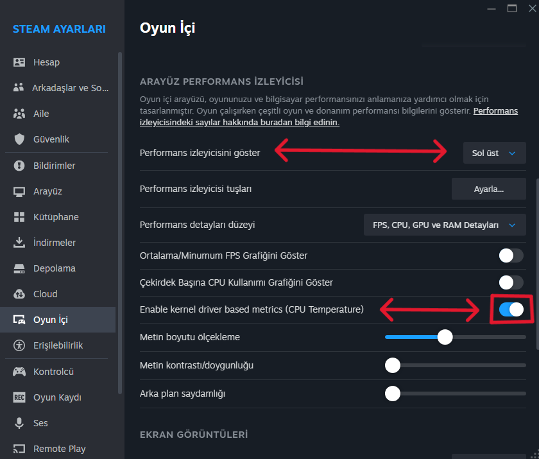Click the ARAYÜZ PERFORMANS İZLEYİCİSİ section heading
This screenshot has height=459, width=539.
tap(222, 82)
